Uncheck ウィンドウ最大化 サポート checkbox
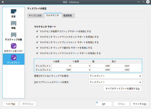This screenshot has height=109, width=151. coord(37,48)
